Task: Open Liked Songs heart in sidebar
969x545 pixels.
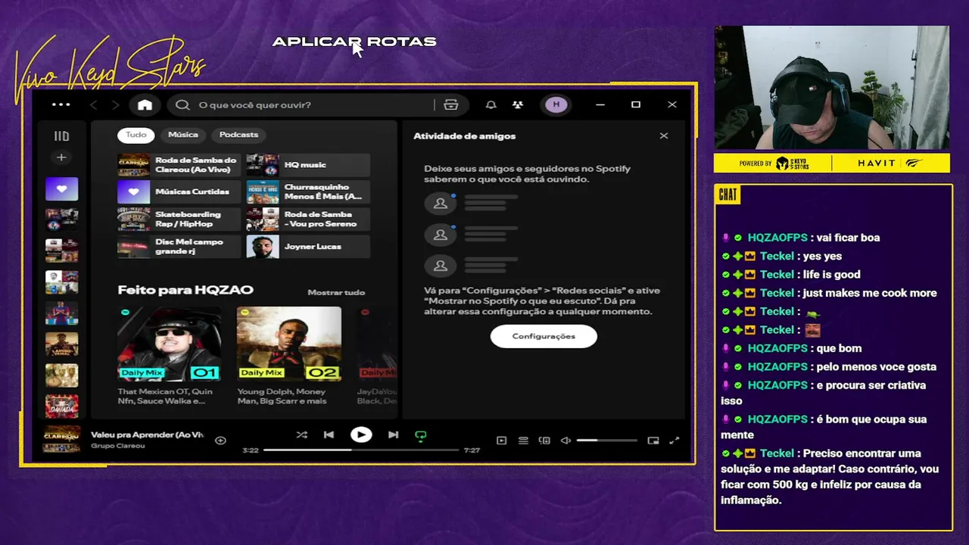Action: point(61,188)
